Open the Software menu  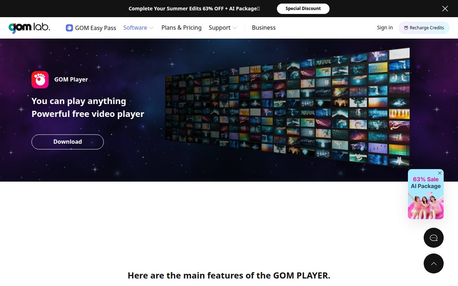click(135, 28)
